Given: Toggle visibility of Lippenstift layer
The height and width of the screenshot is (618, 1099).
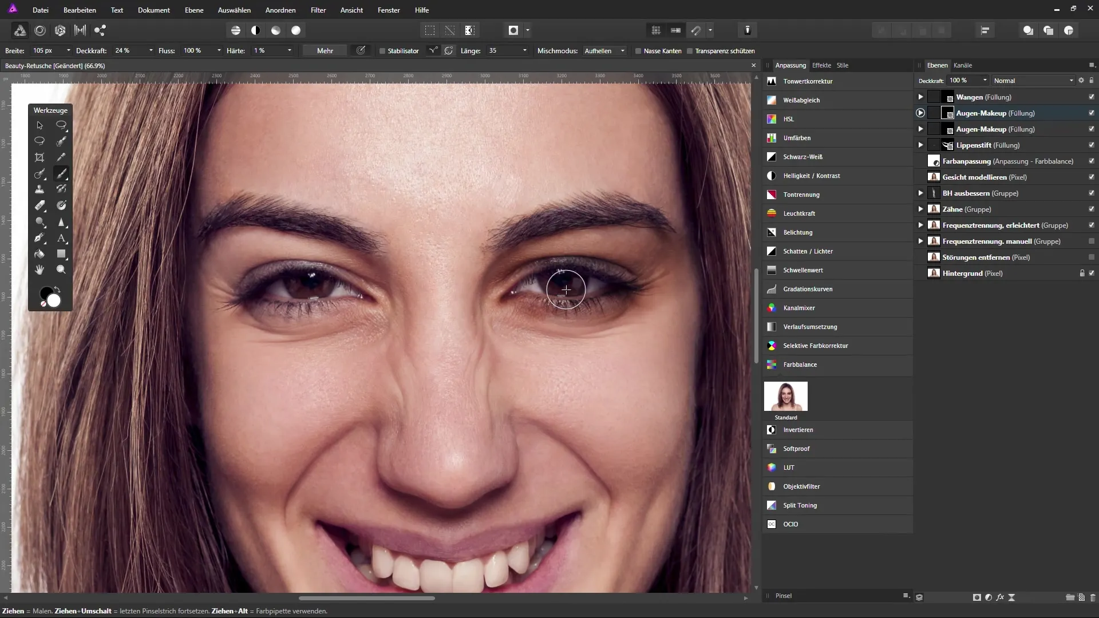Looking at the screenshot, I should pyautogui.click(x=1092, y=145).
